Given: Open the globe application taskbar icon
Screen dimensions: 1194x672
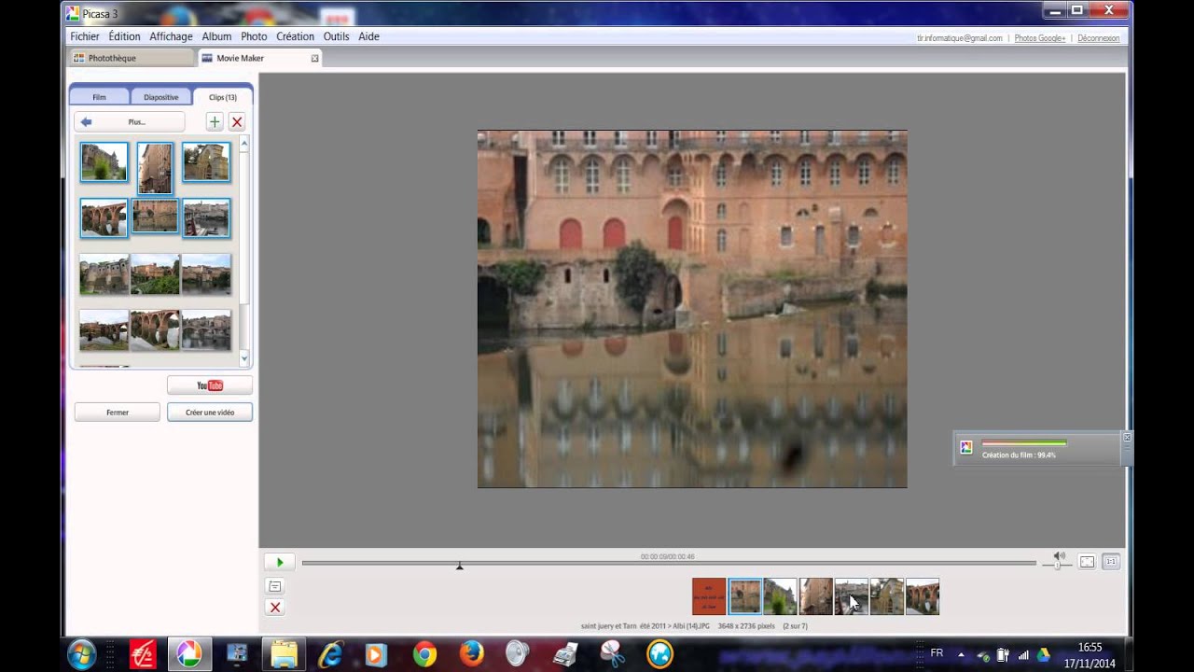Looking at the screenshot, I should click(x=659, y=654).
